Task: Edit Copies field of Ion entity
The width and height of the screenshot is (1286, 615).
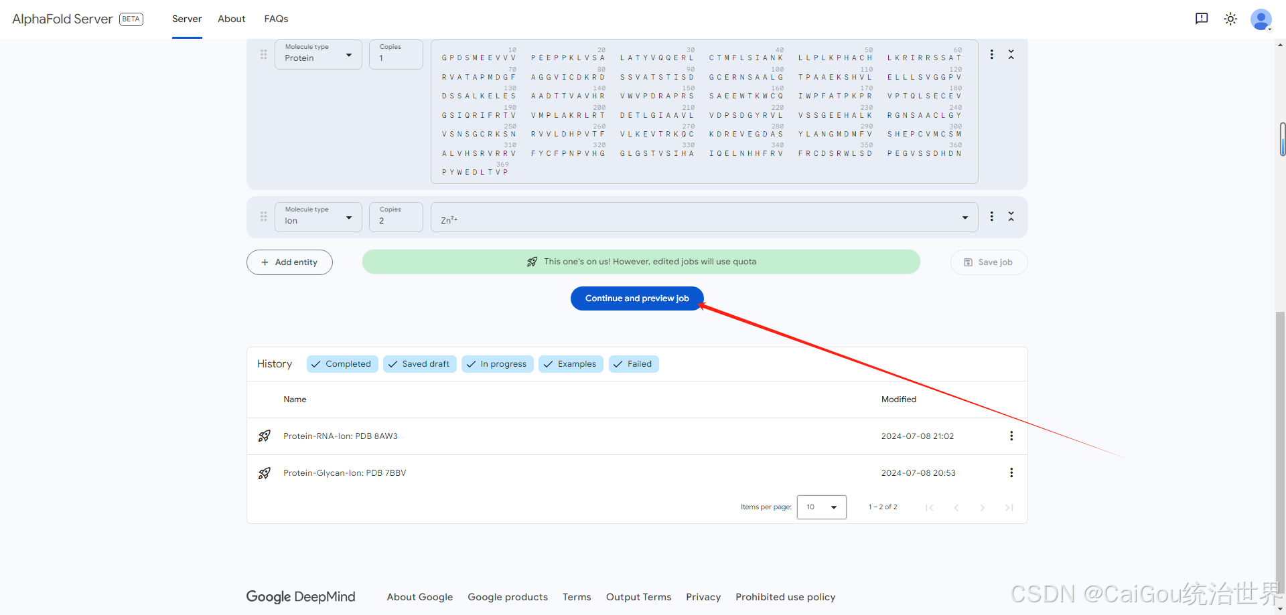Action: point(396,217)
